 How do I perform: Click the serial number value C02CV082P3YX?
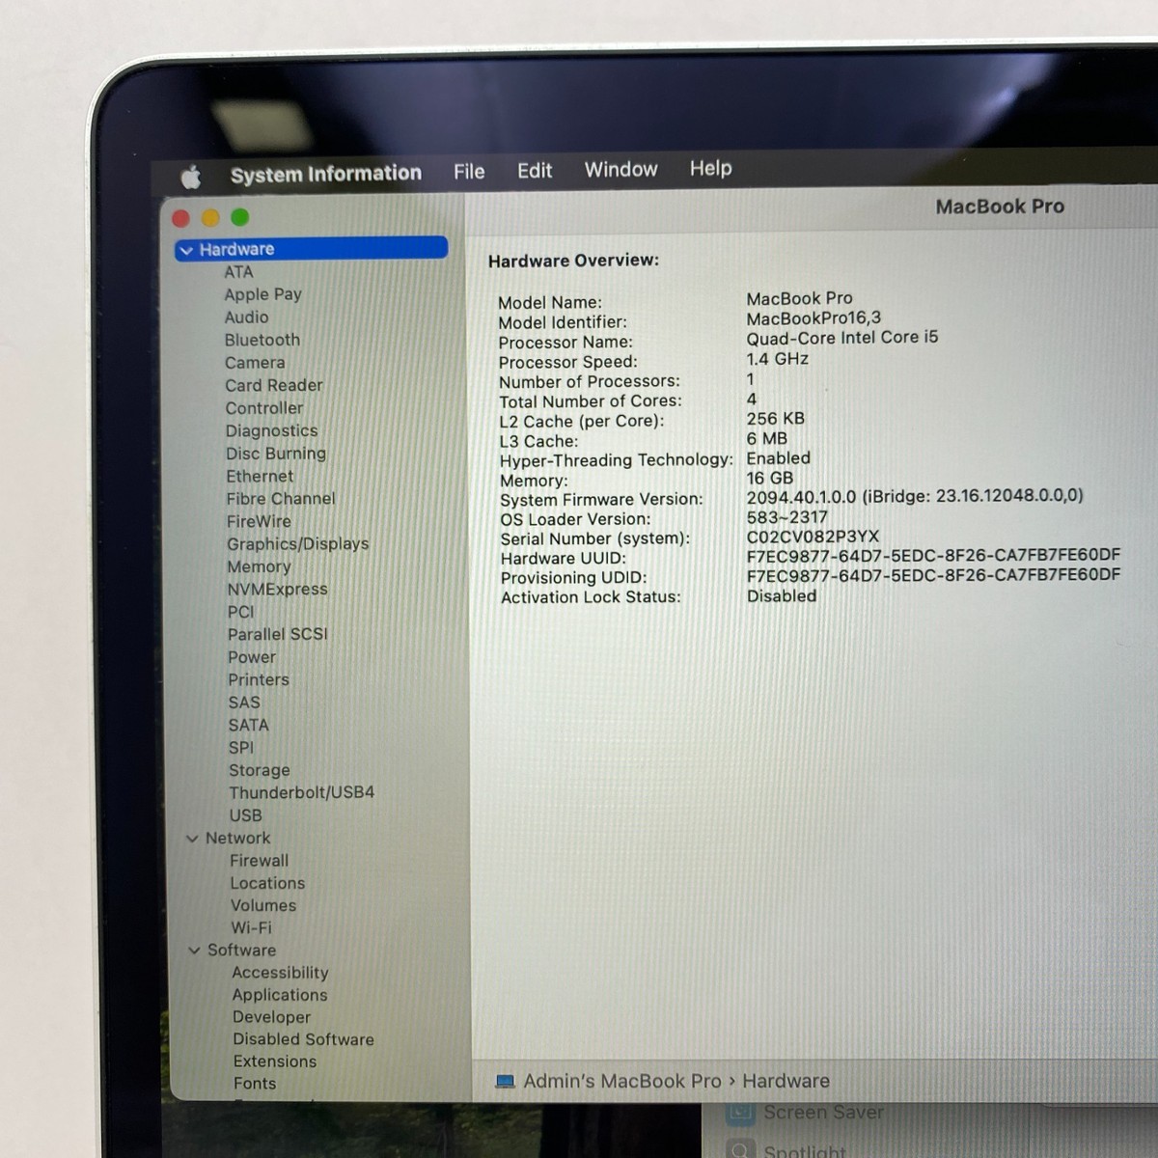coord(813,537)
